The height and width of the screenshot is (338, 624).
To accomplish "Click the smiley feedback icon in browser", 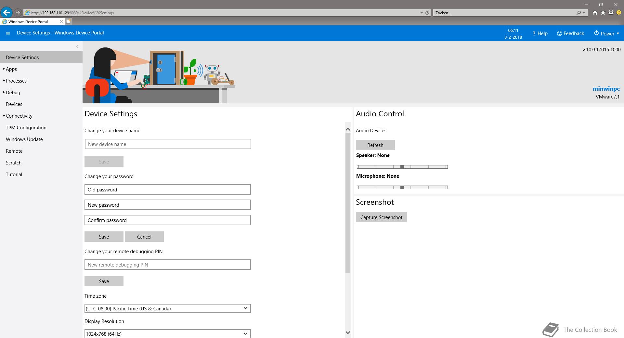I will pos(619,13).
